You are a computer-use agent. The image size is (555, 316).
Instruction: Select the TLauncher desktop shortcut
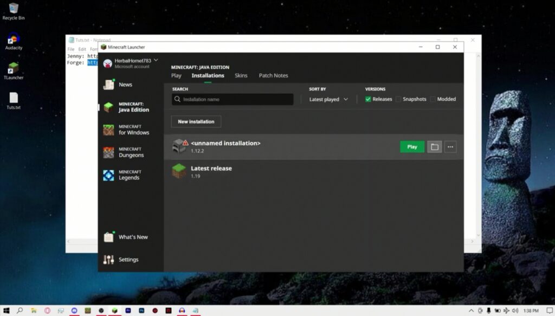(14, 71)
